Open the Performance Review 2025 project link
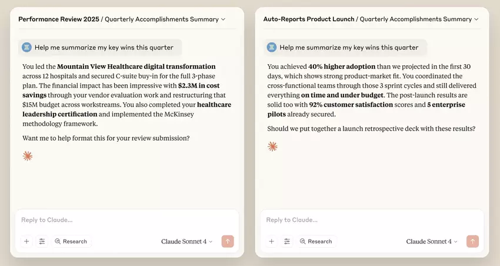500x266 pixels. (x=58, y=19)
